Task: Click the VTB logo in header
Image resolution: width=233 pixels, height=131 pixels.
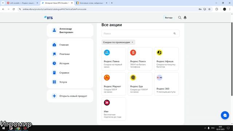Action: tap(48, 18)
